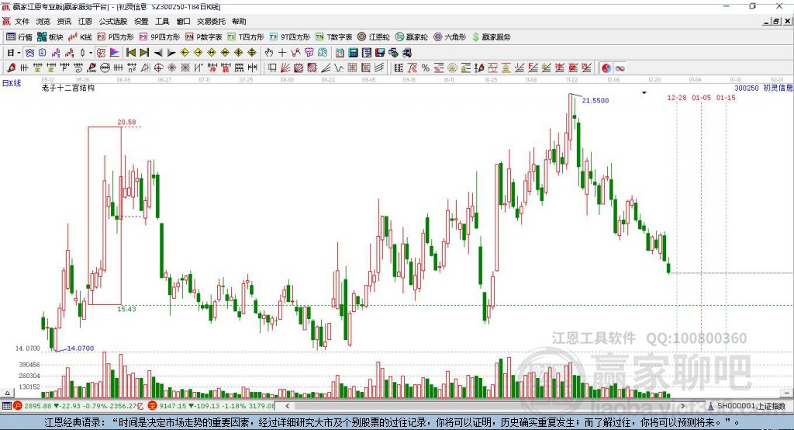Click the percent sign tool
794x430 pixels.
coord(426,68)
